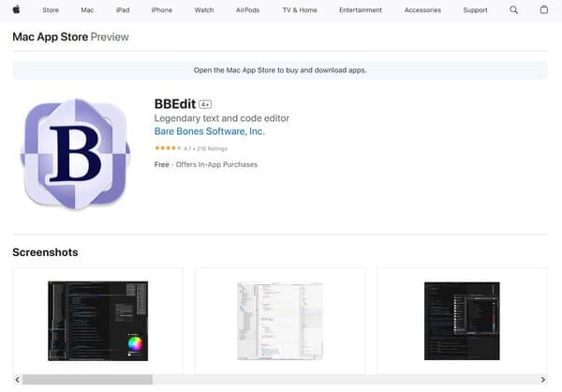Open the AirPods menu
The height and width of the screenshot is (392, 562).
[x=247, y=10]
